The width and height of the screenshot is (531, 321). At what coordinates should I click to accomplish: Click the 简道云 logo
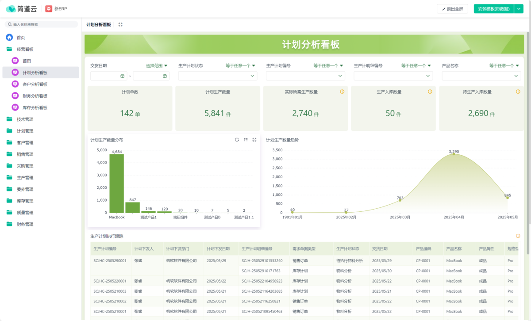(x=21, y=9)
